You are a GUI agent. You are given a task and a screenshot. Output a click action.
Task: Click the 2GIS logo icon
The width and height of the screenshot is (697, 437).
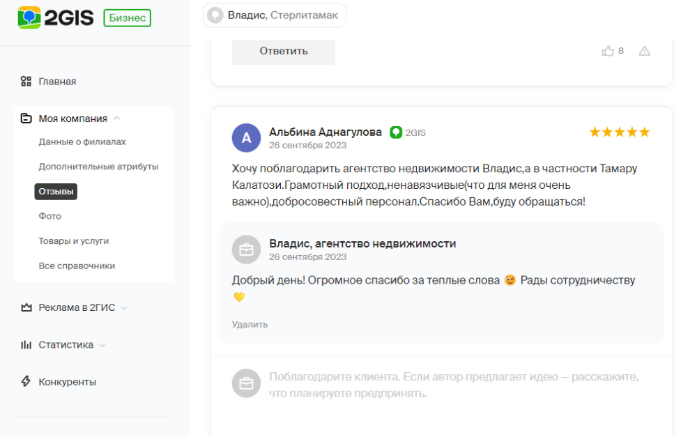click(29, 18)
